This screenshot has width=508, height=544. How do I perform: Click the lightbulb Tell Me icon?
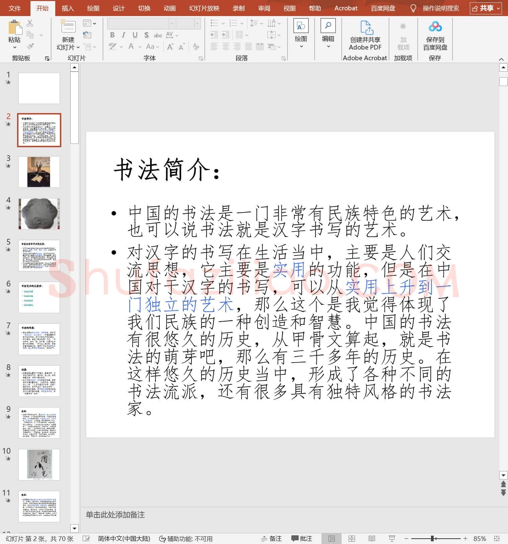pyautogui.click(x=413, y=8)
